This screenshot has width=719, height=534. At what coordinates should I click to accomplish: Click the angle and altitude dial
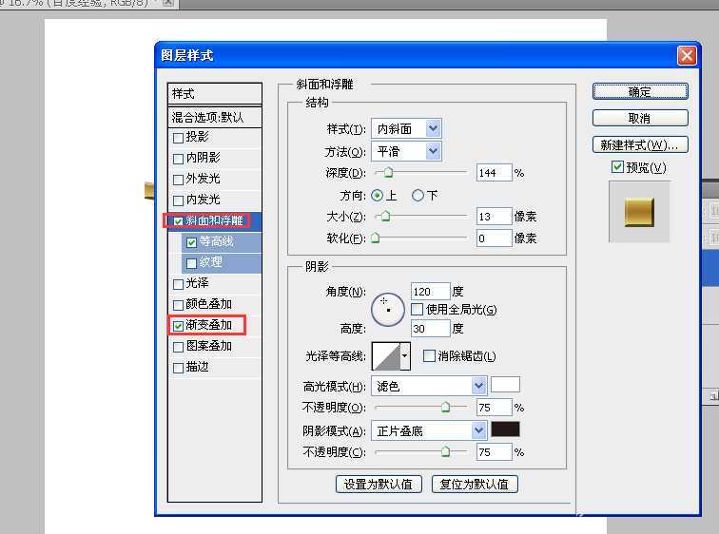coord(388,310)
